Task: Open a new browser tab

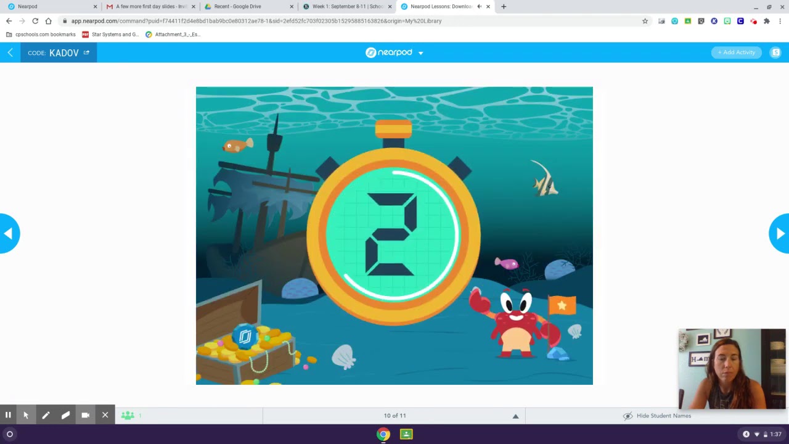Action: tap(504, 6)
